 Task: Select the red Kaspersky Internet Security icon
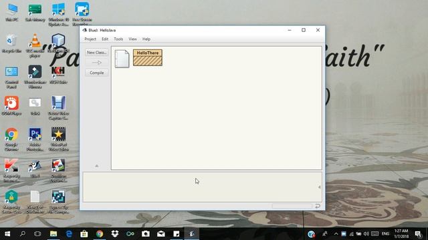pyautogui.click(x=11, y=171)
